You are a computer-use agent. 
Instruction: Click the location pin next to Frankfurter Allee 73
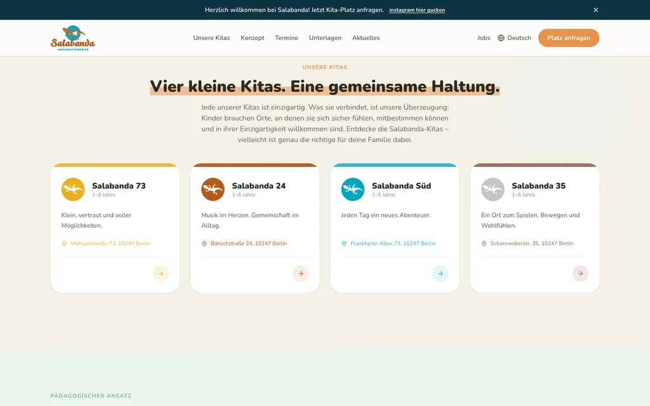pos(344,244)
